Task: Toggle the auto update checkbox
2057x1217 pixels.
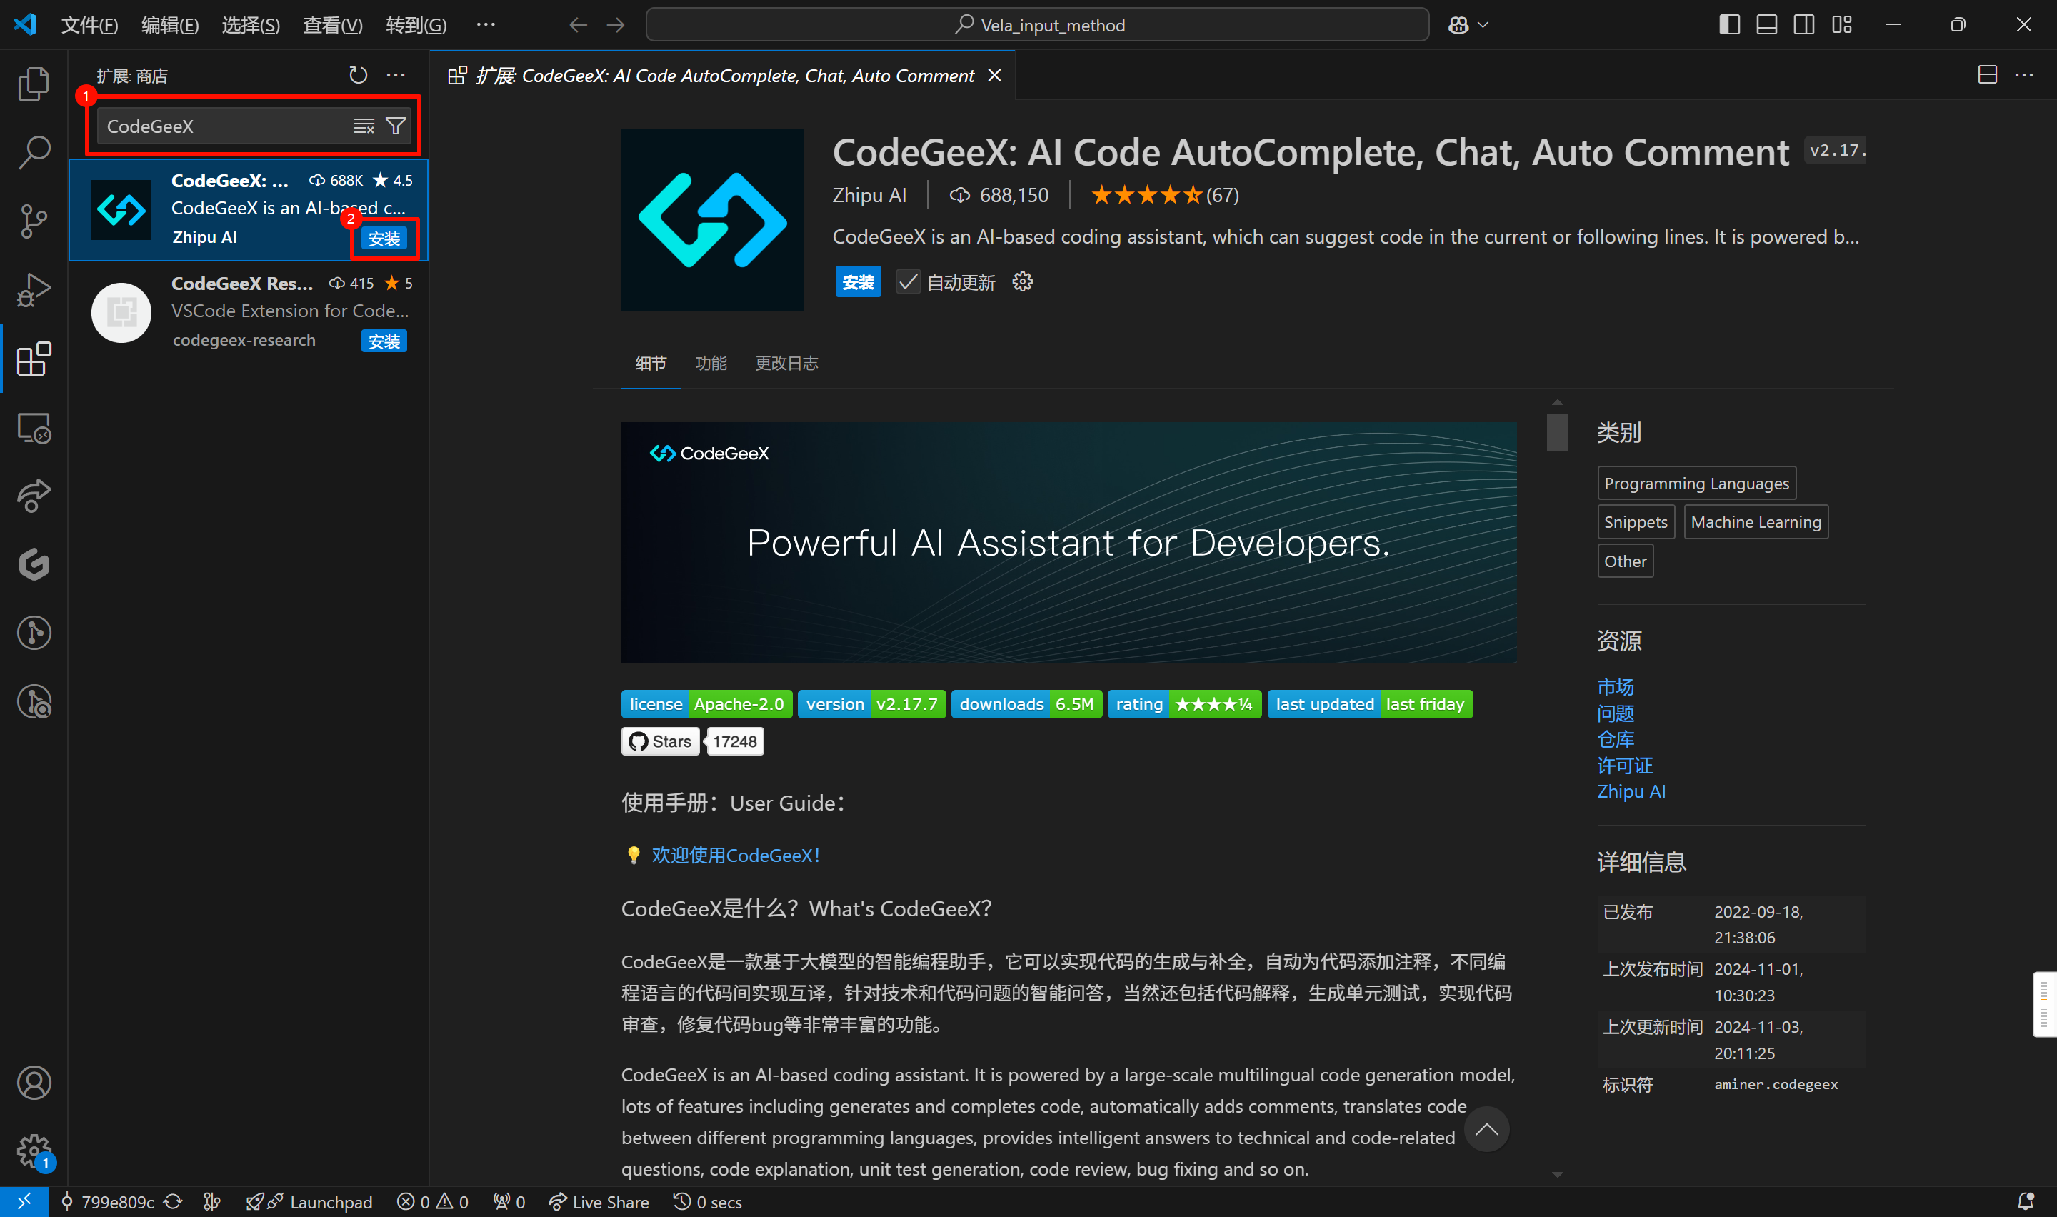Action: click(908, 282)
